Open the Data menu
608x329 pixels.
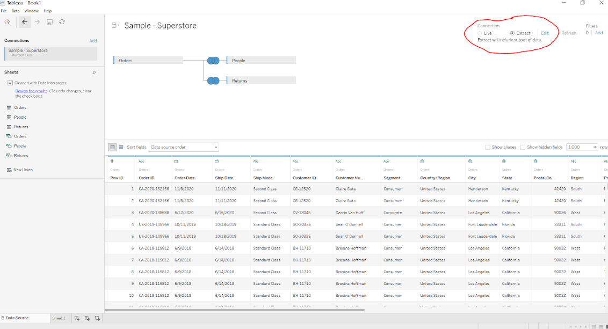pos(16,11)
